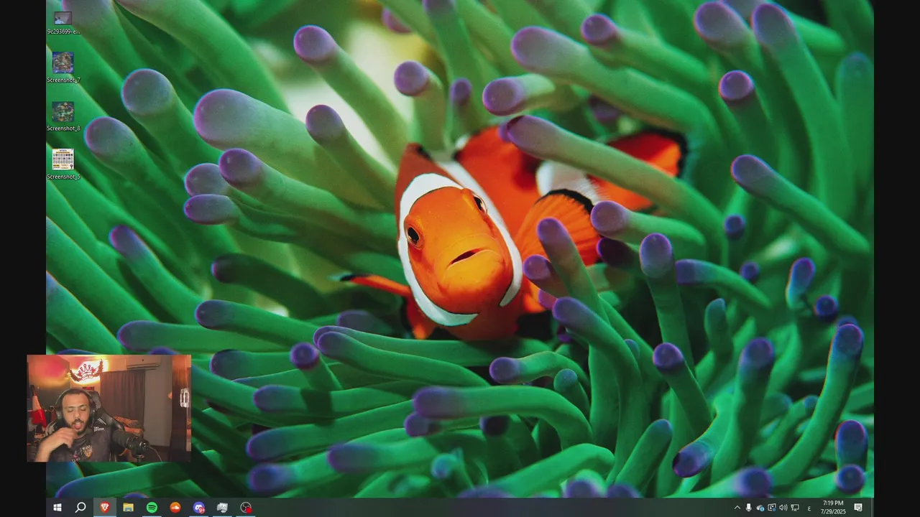Open the Windows Start menu
920x517 pixels.
(57, 508)
